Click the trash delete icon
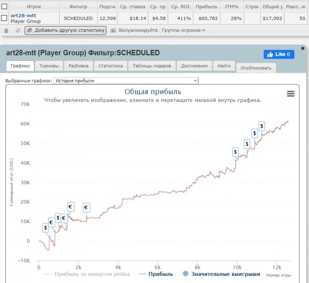This screenshot has height=283, width=309. [6, 30]
